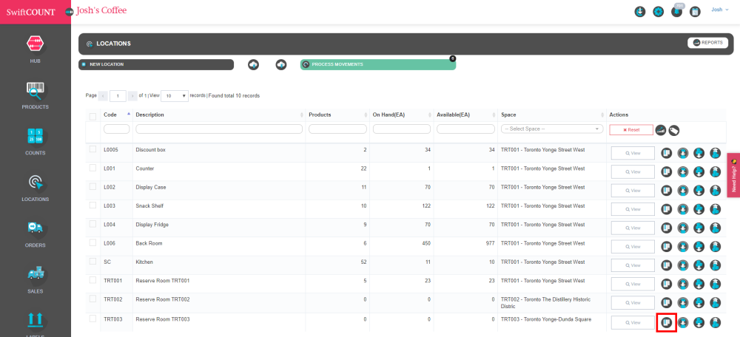Click the document icon in Discount box row
Image resolution: width=740 pixels, height=337 pixels.
[667, 153]
